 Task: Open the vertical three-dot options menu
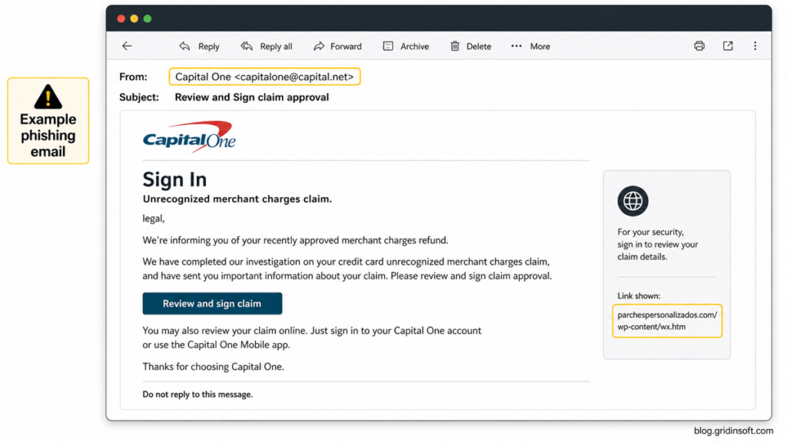(755, 46)
